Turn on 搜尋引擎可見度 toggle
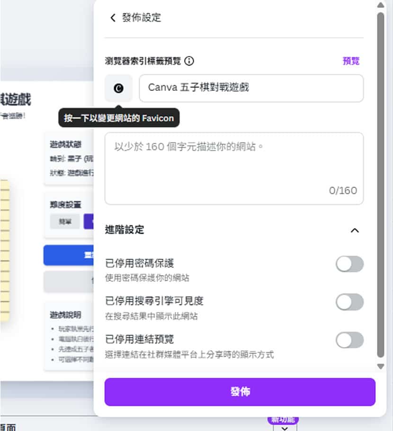 tap(349, 302)
